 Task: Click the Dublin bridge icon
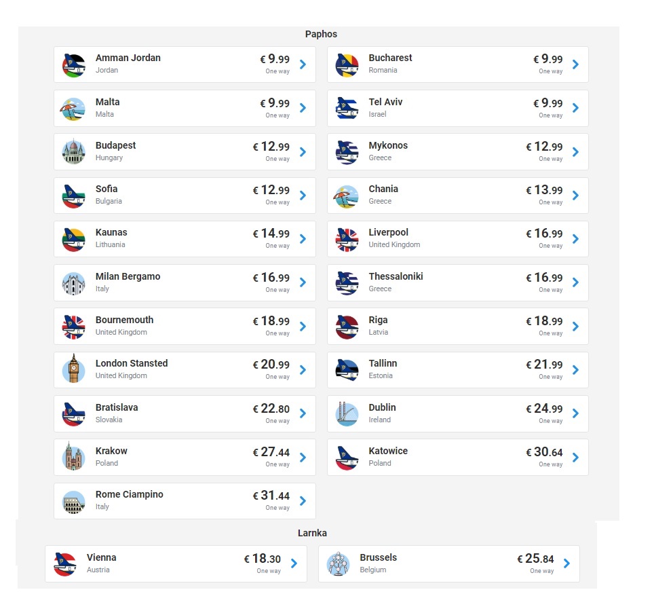click(347, 413)
